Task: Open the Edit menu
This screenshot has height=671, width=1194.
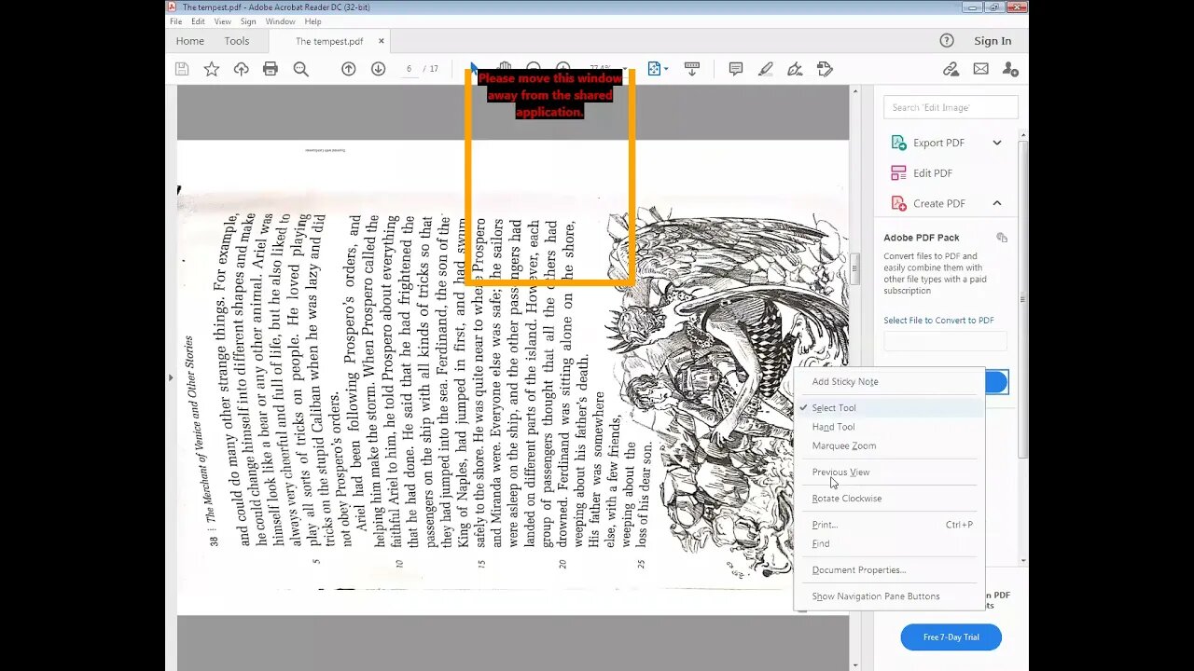Action: (x=199, y=21)
